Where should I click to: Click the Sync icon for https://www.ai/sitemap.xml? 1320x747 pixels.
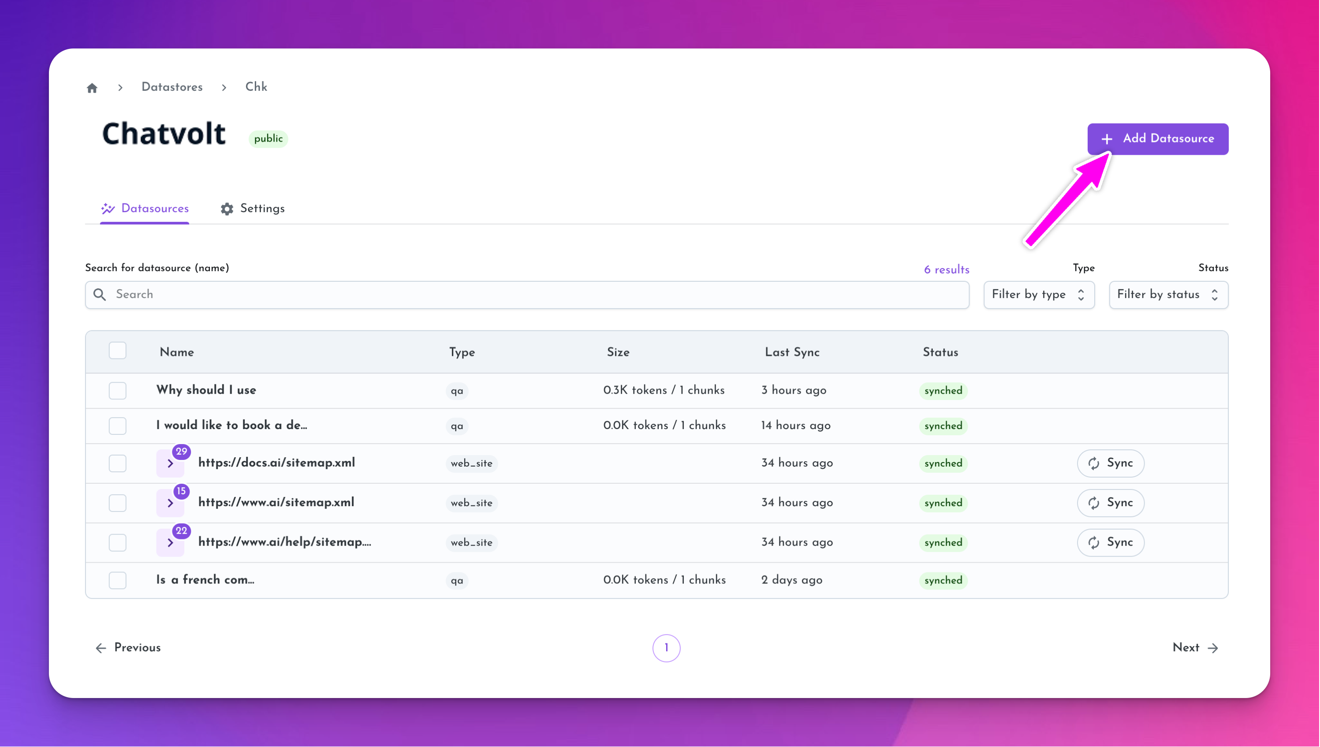pos(1094,503)
